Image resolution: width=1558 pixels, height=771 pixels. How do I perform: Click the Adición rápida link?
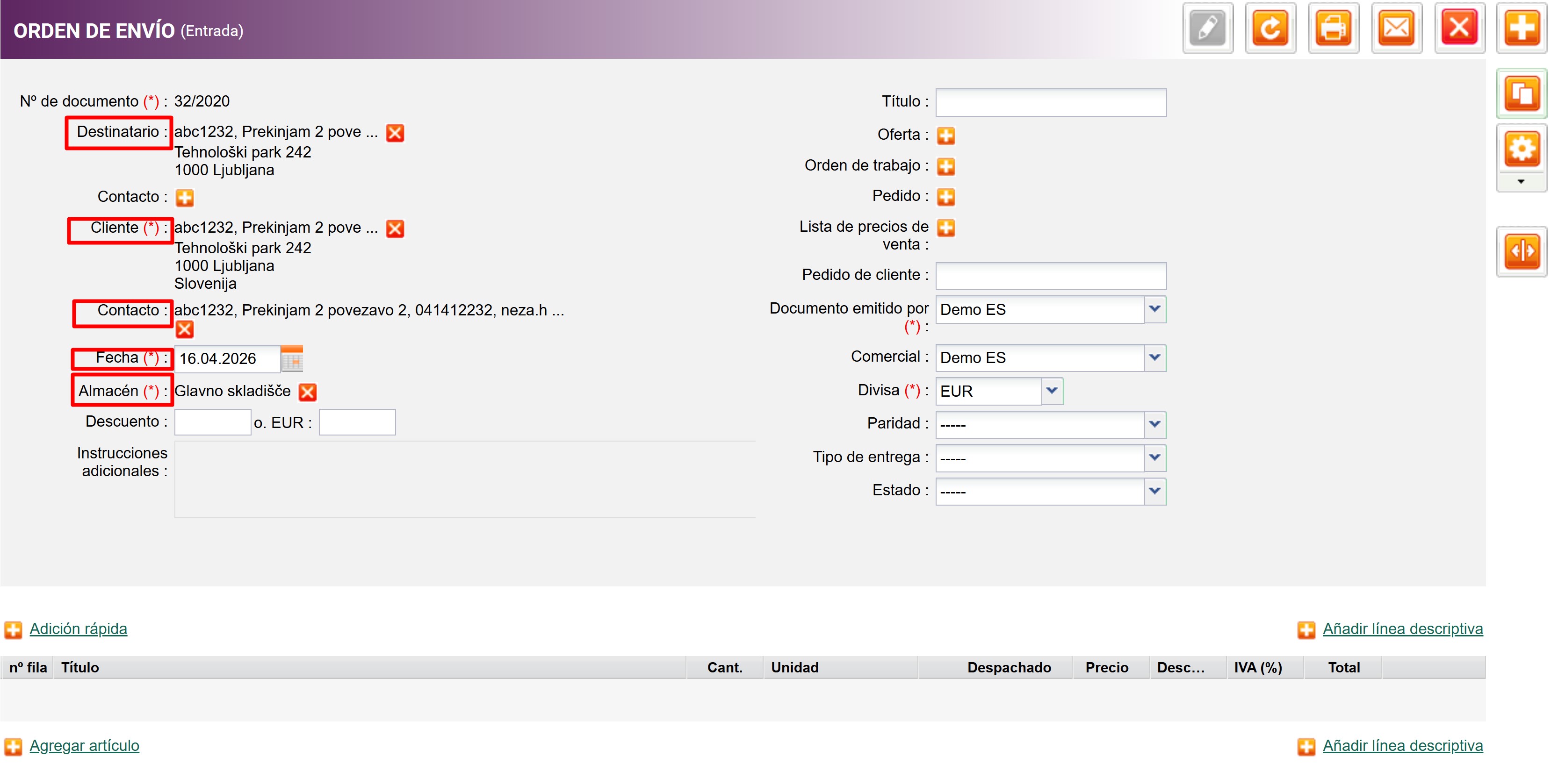[78, 629]
